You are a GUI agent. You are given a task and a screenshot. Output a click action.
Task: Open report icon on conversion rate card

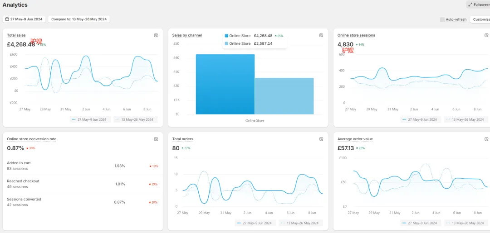coord(156,139)
